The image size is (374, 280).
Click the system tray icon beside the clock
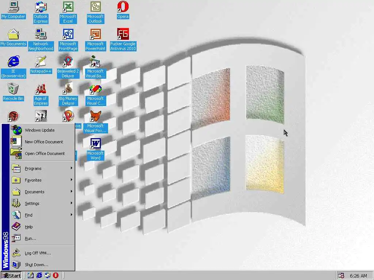tap(341, 276)
